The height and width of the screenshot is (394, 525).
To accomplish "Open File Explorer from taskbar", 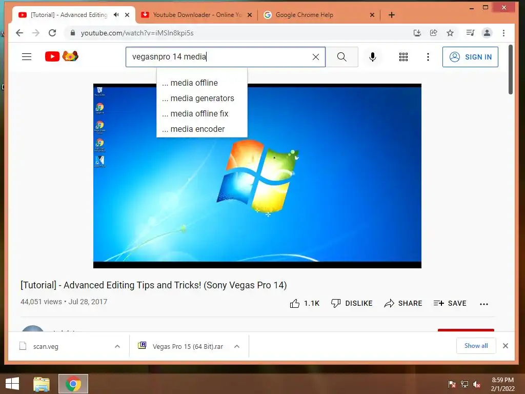I will [x=42, y=384].
